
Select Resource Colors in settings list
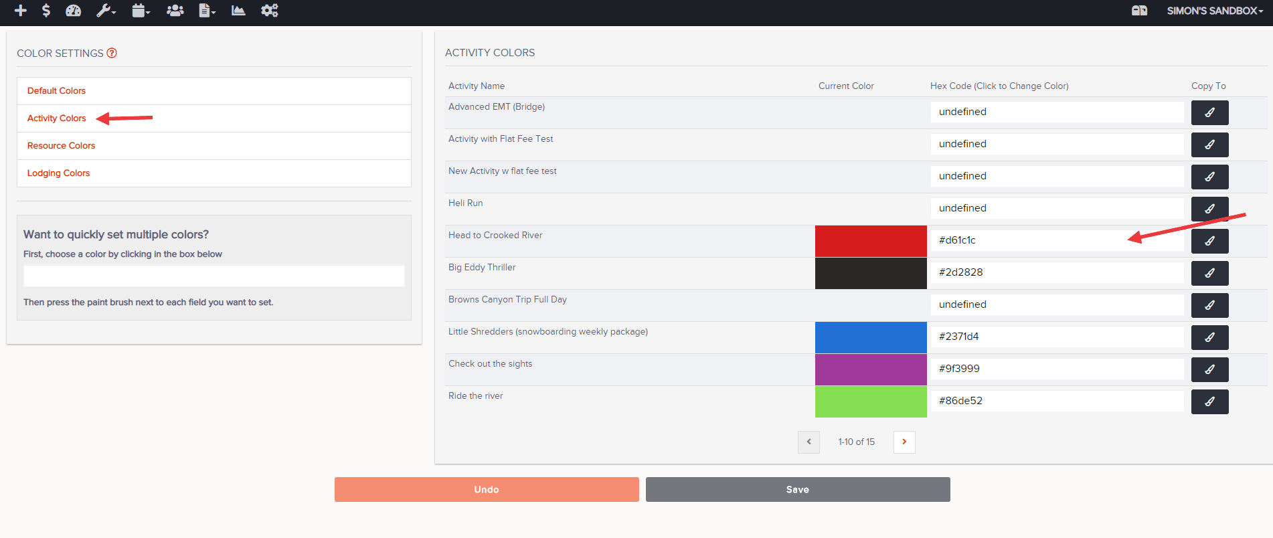[x=214, y=146]
